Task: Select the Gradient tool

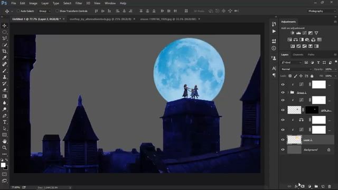Action: click(4, 96)
